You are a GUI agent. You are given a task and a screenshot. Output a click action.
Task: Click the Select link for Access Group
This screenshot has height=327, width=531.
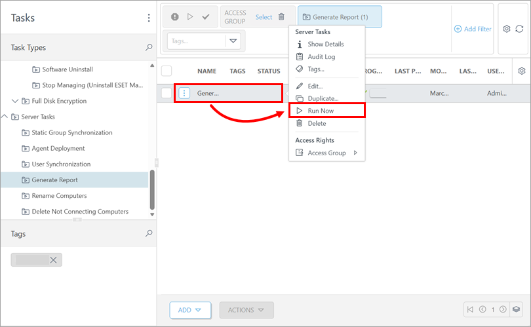(264, 17)
